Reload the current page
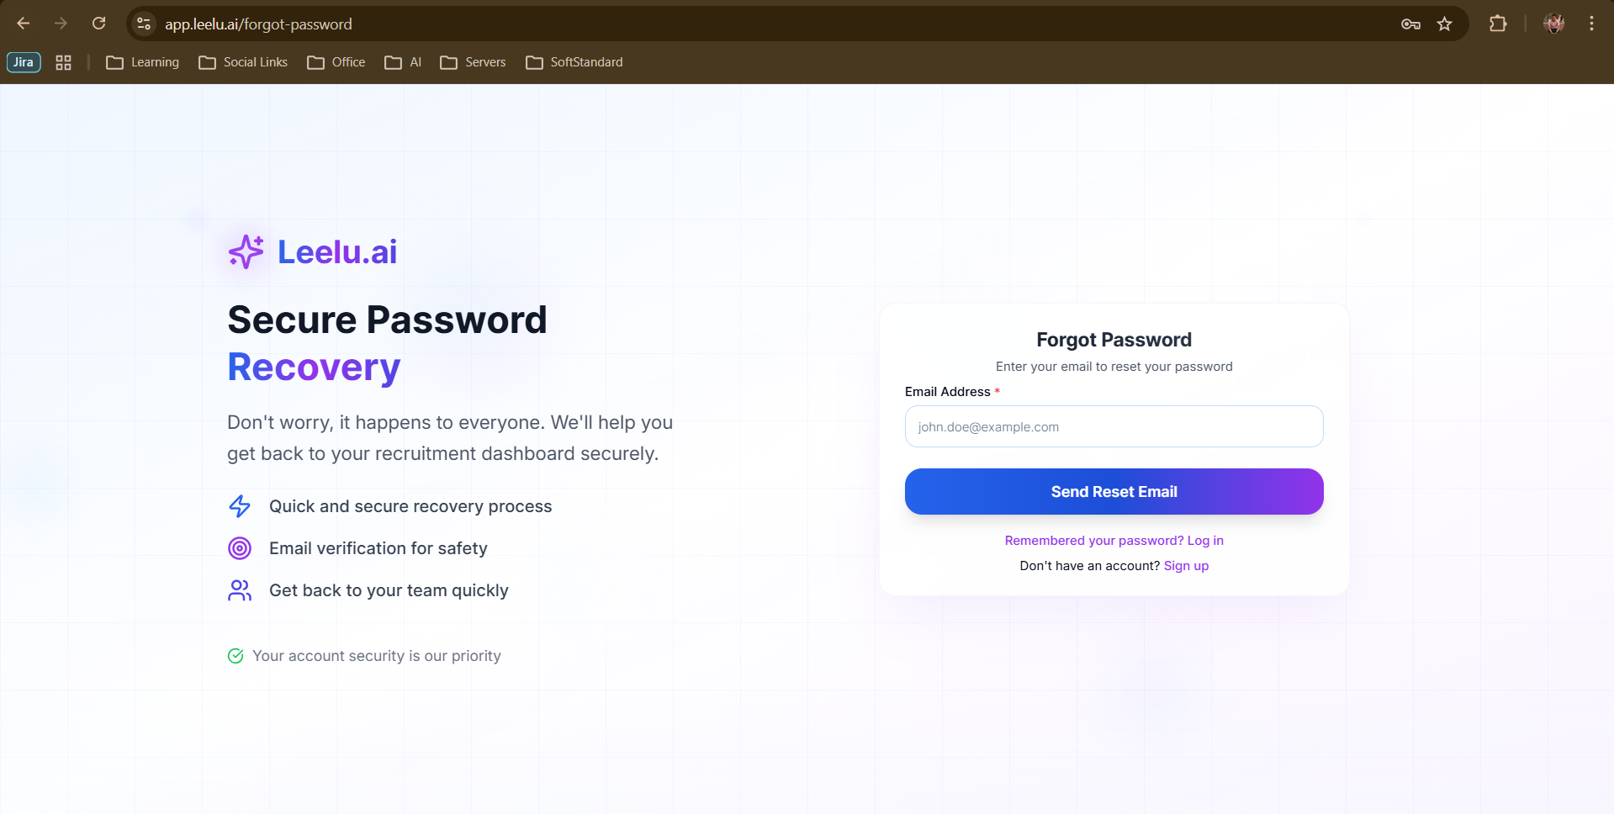This screenshot has width=1614, height=814. pyautogui.click(x=99, y=24)
